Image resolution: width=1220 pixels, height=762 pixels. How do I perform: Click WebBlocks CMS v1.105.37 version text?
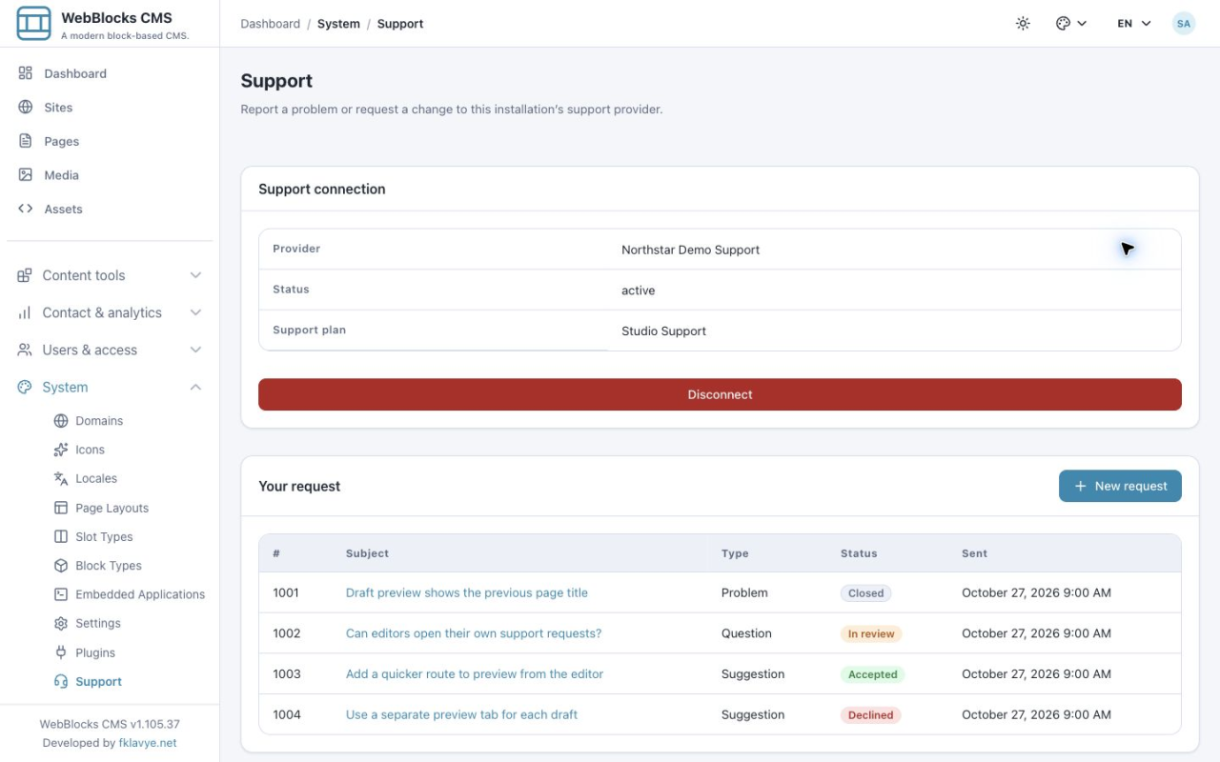click(110, 724)
